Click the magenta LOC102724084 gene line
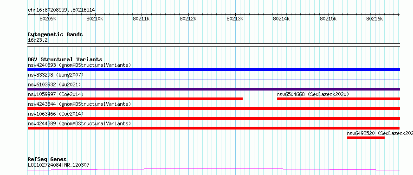The image size is (413, 175). point(213,169)
